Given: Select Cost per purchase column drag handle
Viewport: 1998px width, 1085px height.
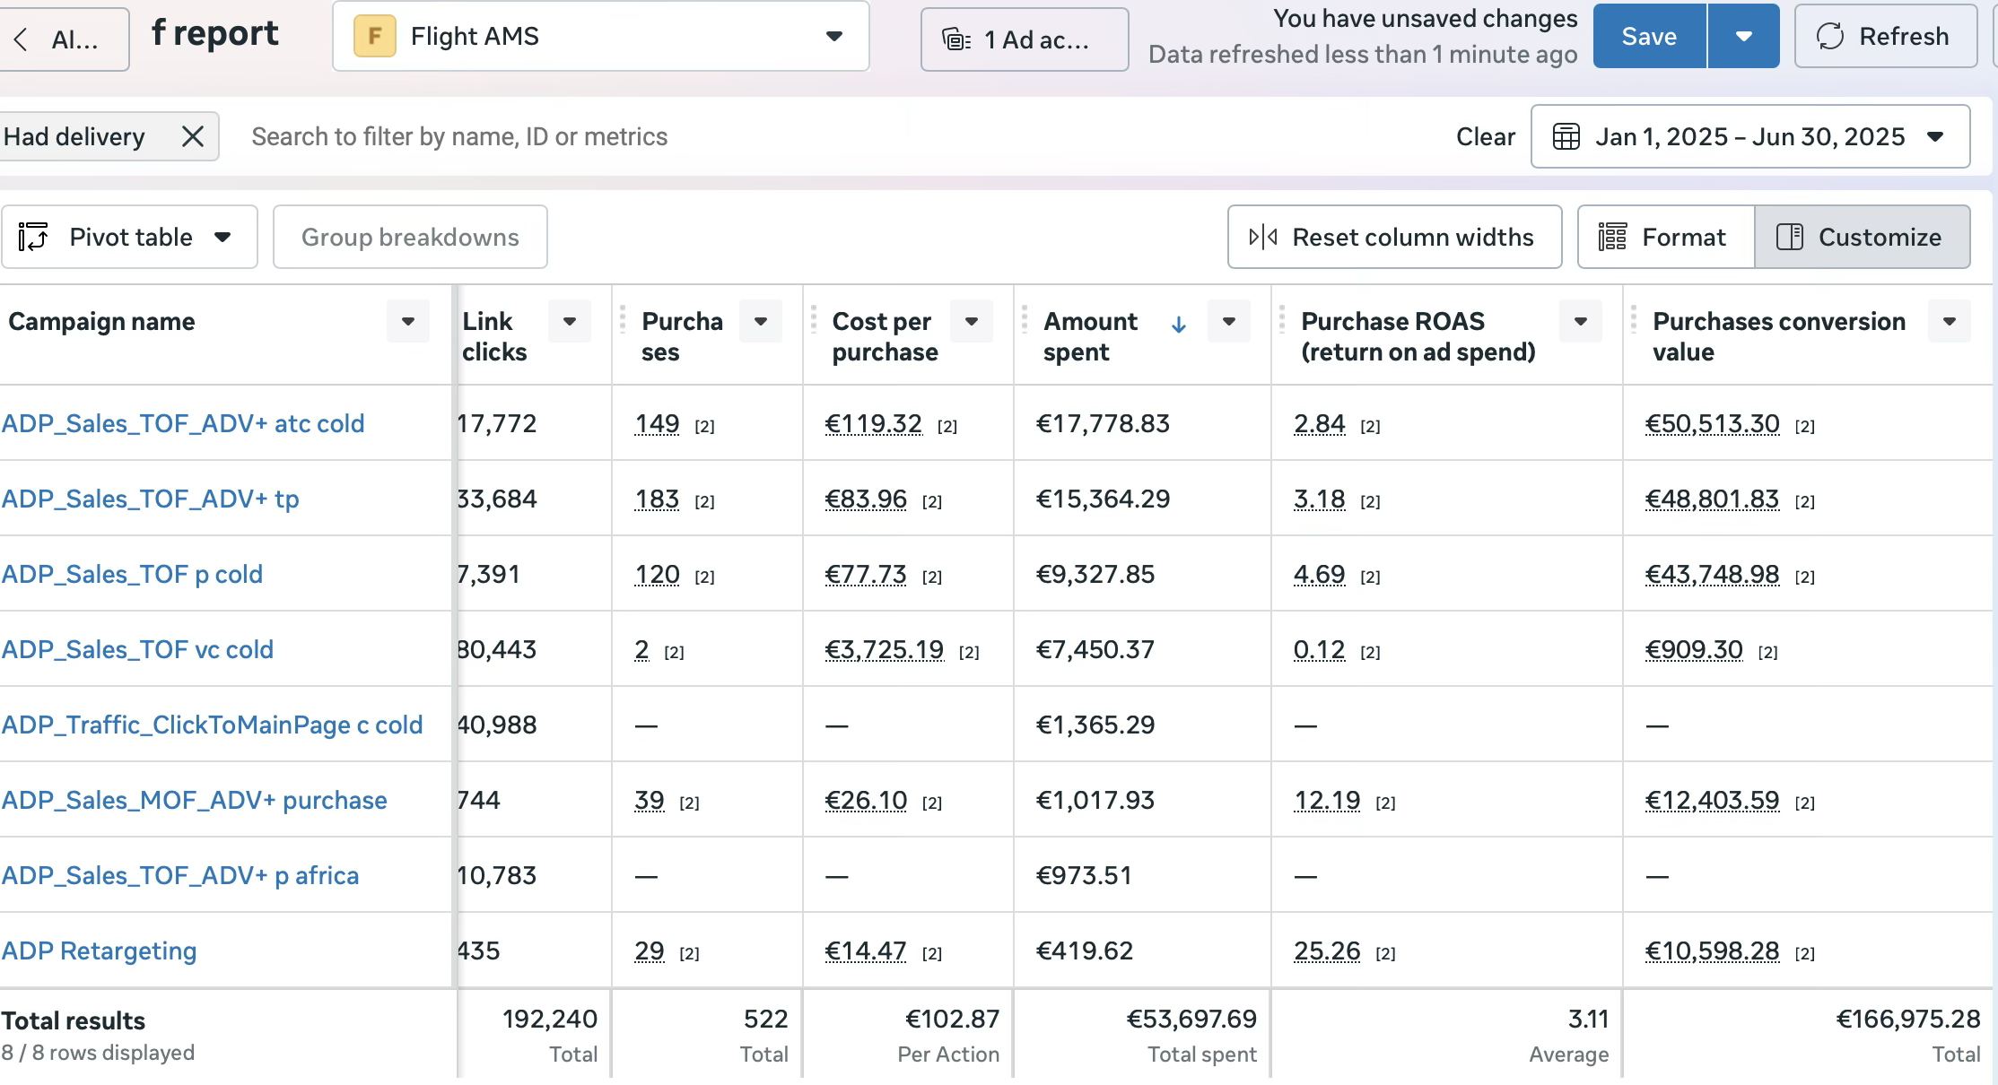Looking at the screenshot, I should pos(813,319).
